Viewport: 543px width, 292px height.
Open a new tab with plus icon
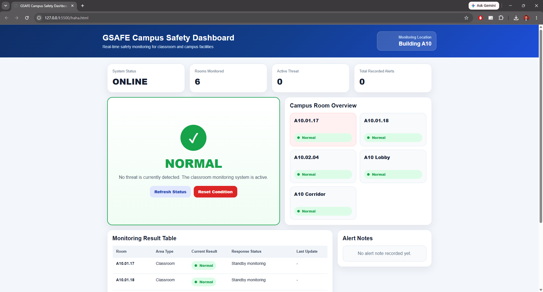tap(83, 6)
